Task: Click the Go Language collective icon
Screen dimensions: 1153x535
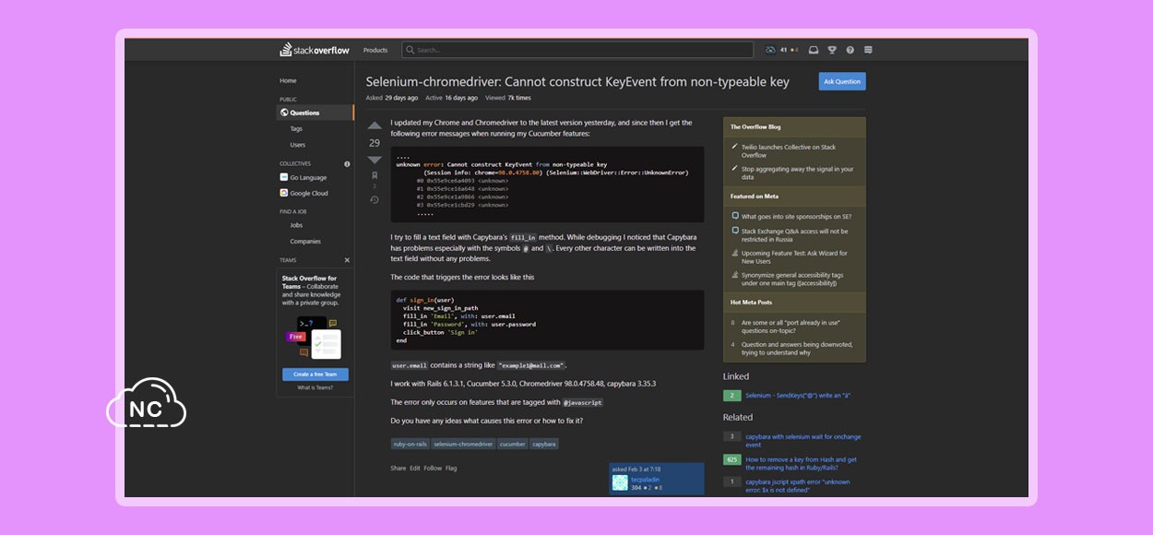Action: coord(284,177)
